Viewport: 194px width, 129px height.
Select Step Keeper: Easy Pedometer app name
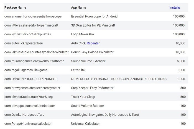[92, 88]
